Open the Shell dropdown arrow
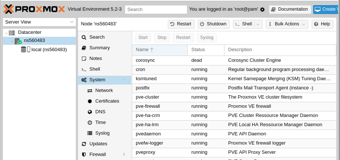The image size is (340, 160). 258,24
